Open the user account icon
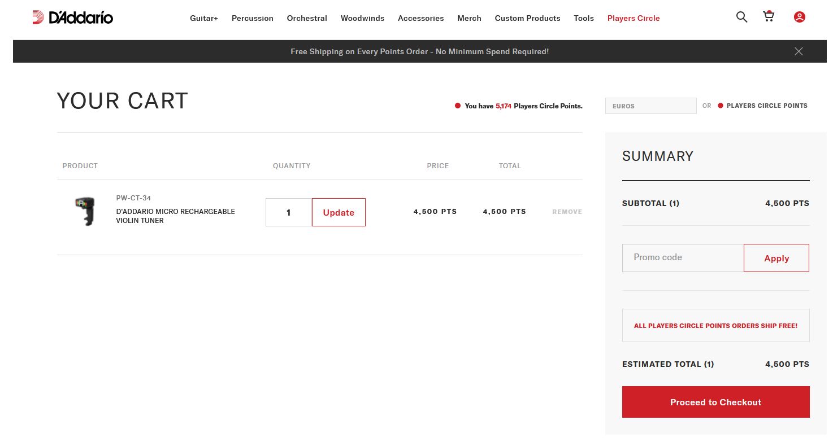The width and height of the screenshot is (833, 442). (799, 17)
